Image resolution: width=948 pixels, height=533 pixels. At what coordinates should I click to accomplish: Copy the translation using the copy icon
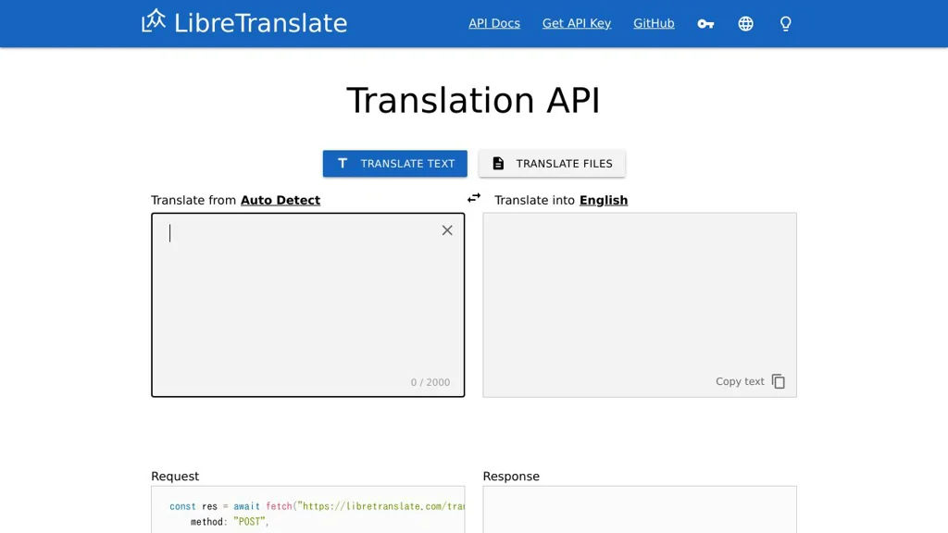(778, 380)
